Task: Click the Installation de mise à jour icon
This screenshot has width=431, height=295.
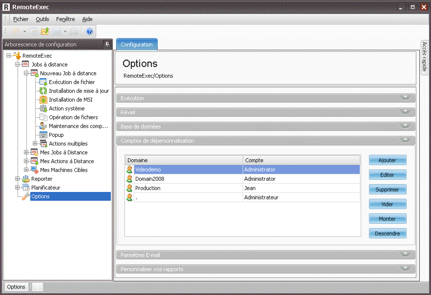Action: click(x=43, y=91)
